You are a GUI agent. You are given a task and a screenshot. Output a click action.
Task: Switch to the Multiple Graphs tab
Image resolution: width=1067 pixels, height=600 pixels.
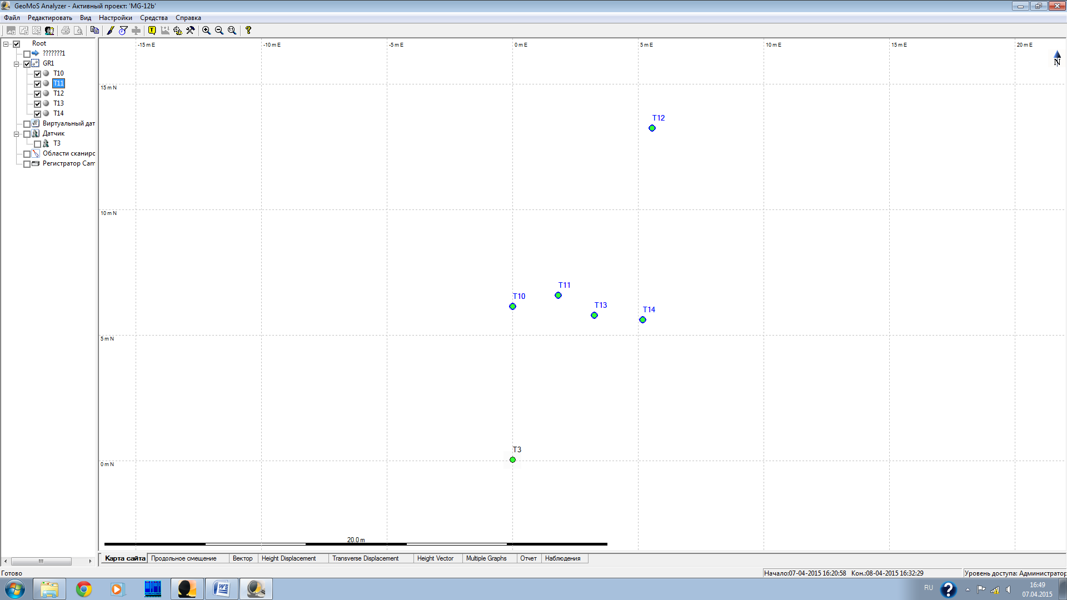486,558
